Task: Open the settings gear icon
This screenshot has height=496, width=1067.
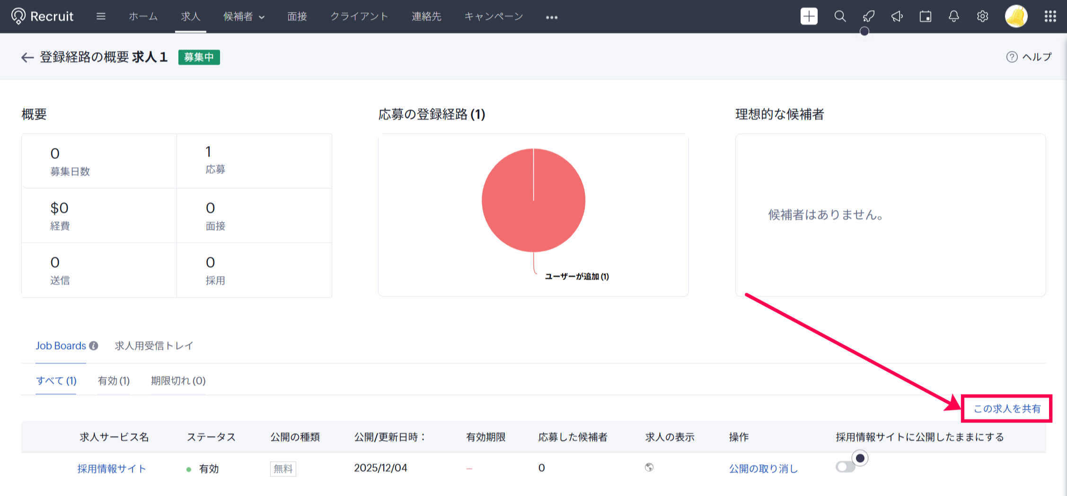Action: coord(982,17)
